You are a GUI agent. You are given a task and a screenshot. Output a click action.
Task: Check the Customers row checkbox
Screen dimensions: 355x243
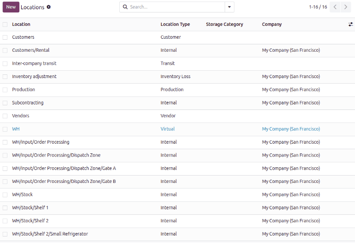(x=5, y=37)
